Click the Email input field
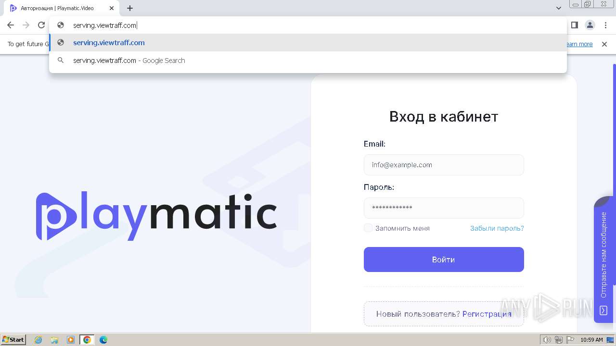The image size is (616, 346). pyautogui.click(x=444, y=165)
